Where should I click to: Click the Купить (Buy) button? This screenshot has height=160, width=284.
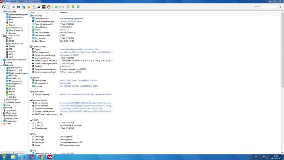coord(60,7)
